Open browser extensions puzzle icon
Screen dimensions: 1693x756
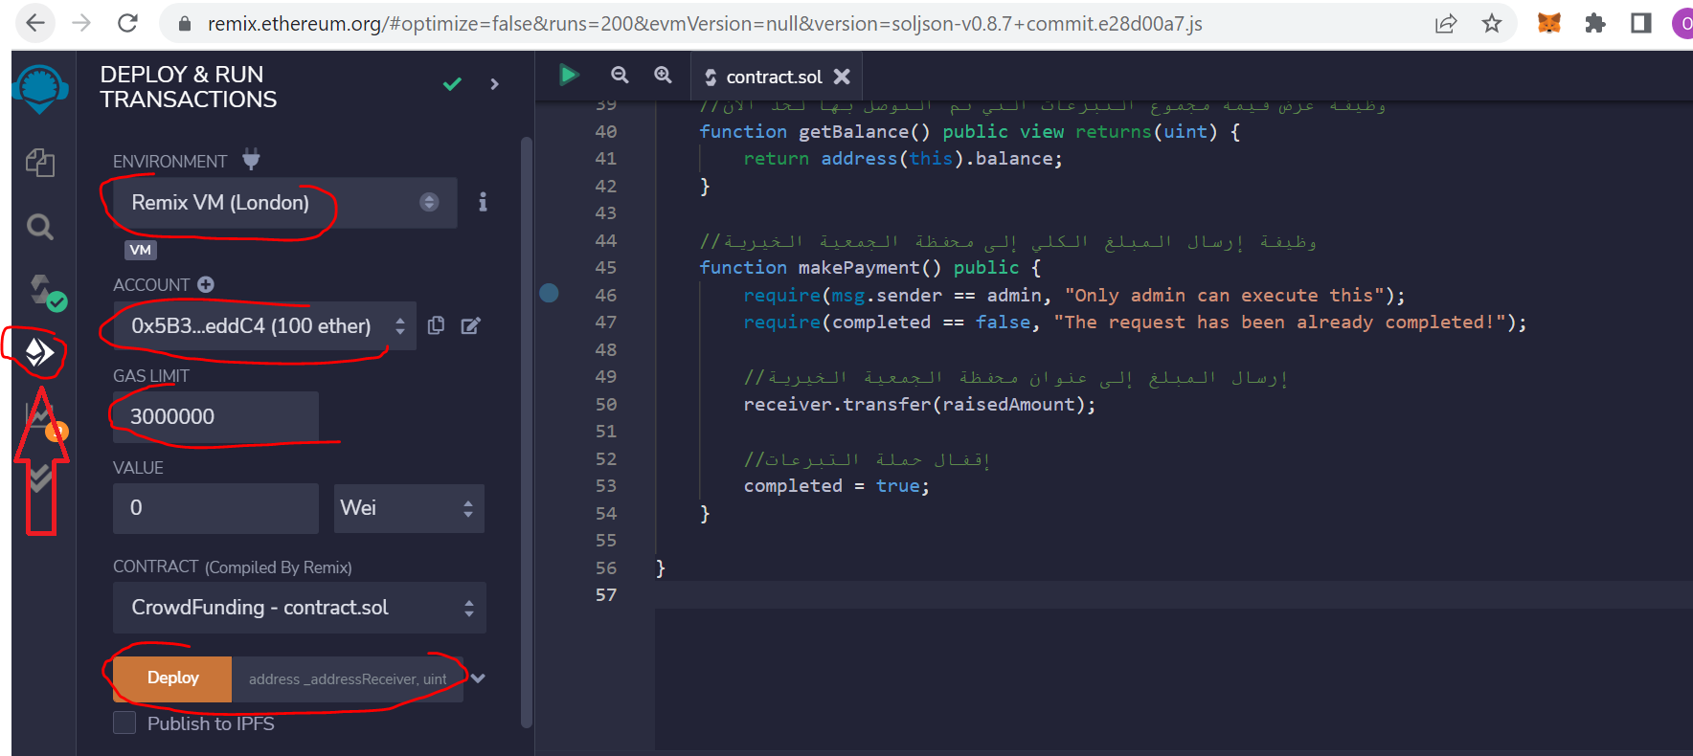pos(1595,23)
